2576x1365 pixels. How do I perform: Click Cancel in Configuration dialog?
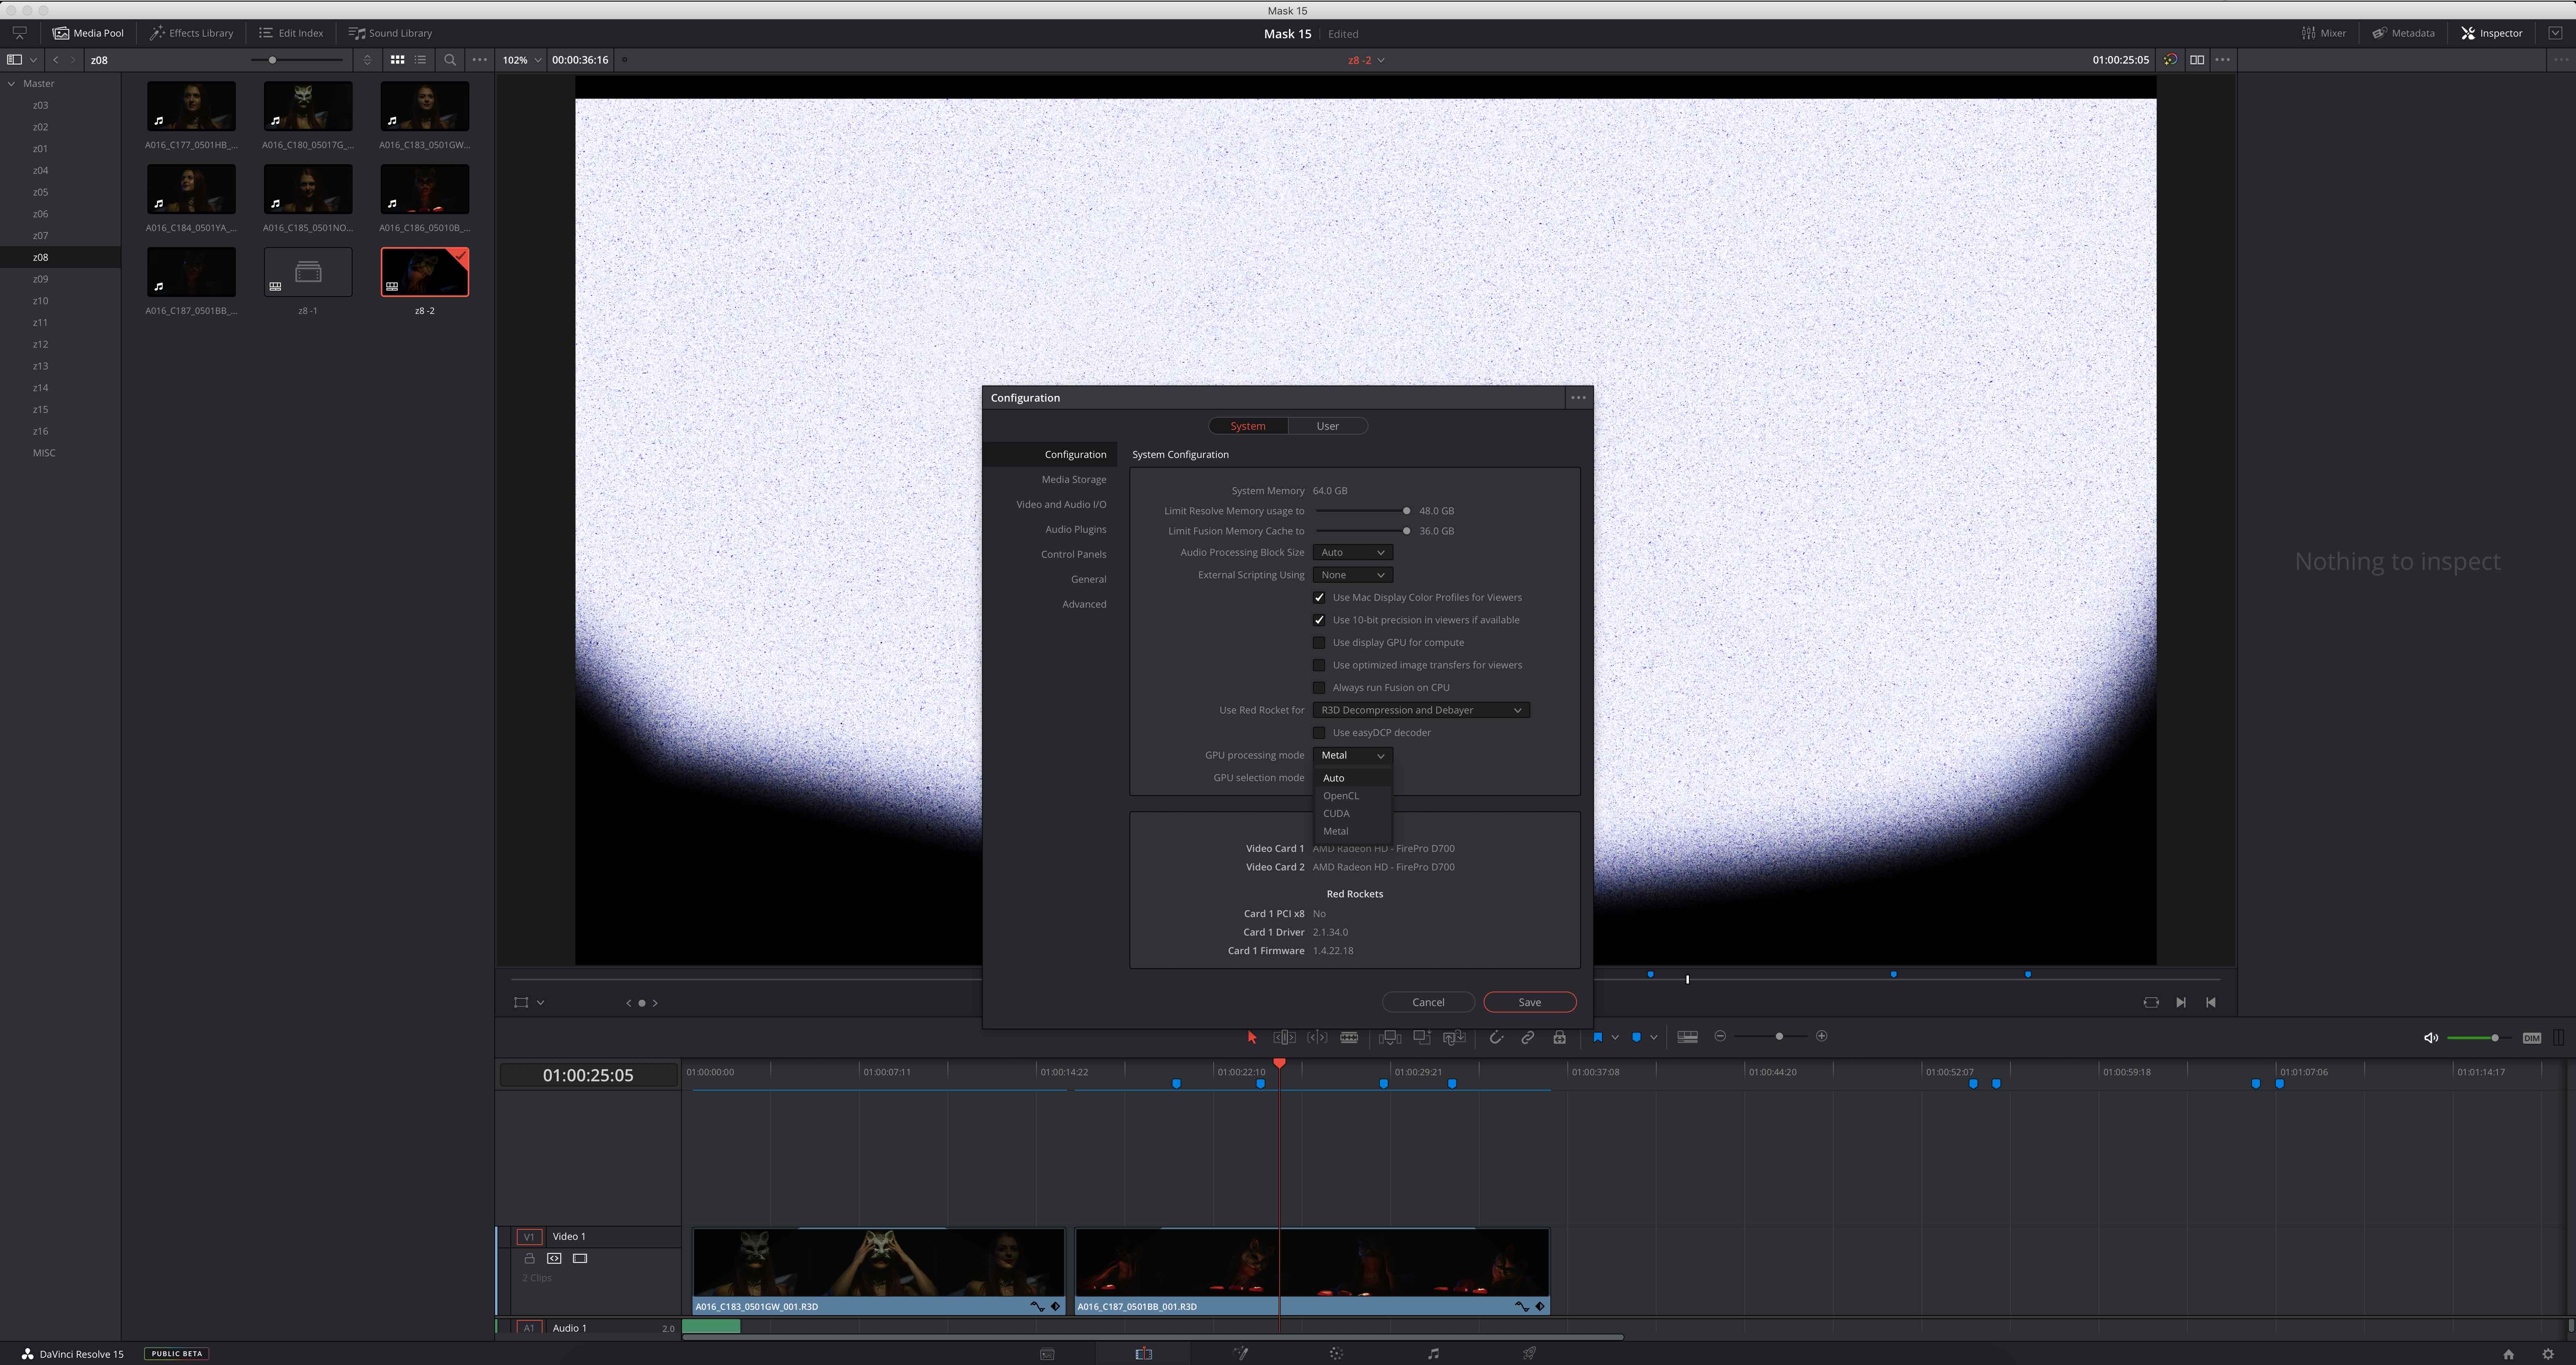tap(1428, 1002)
